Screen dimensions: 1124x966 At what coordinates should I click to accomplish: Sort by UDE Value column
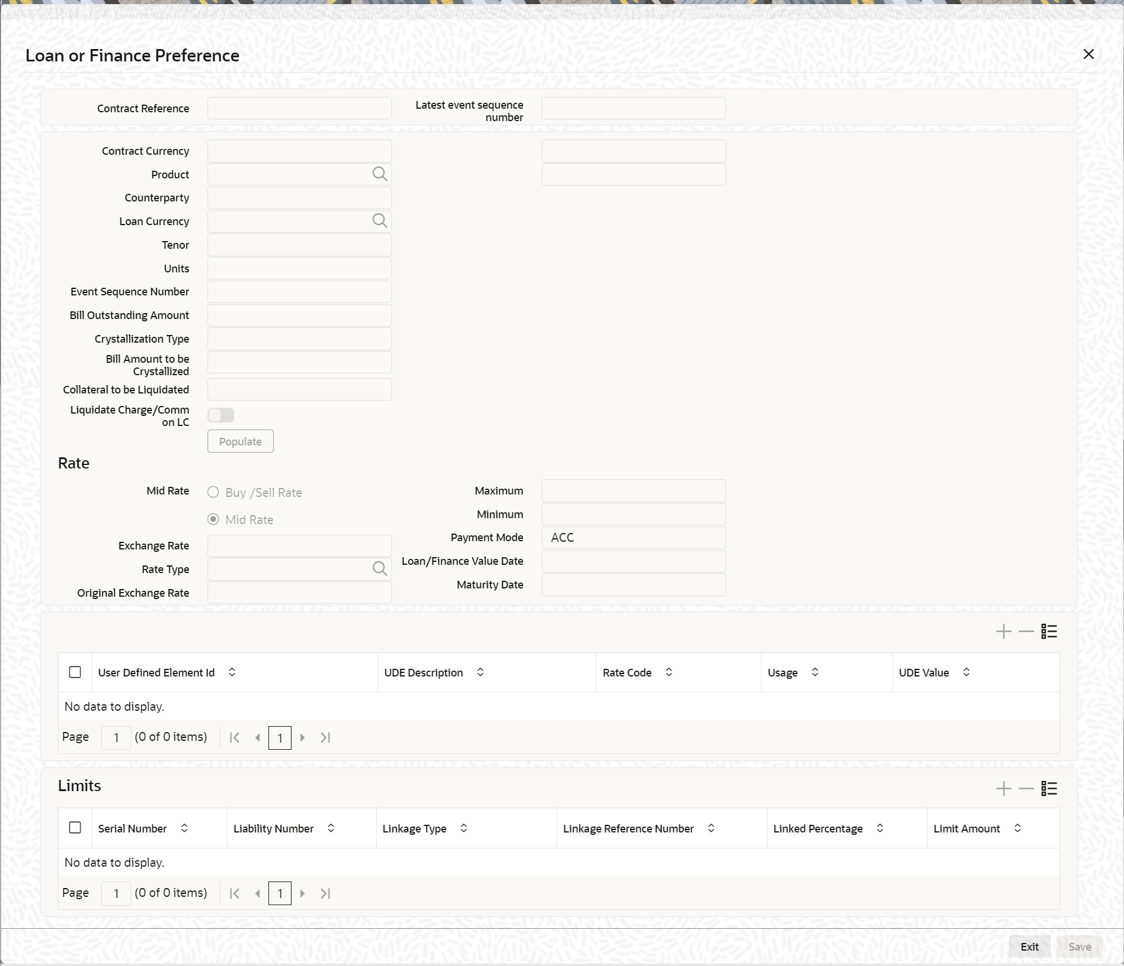967,672
